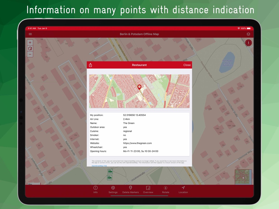Open the hamburger menu
Image resolution: width=279 pixels, height=209 pixels.
[x=30, y=34]
